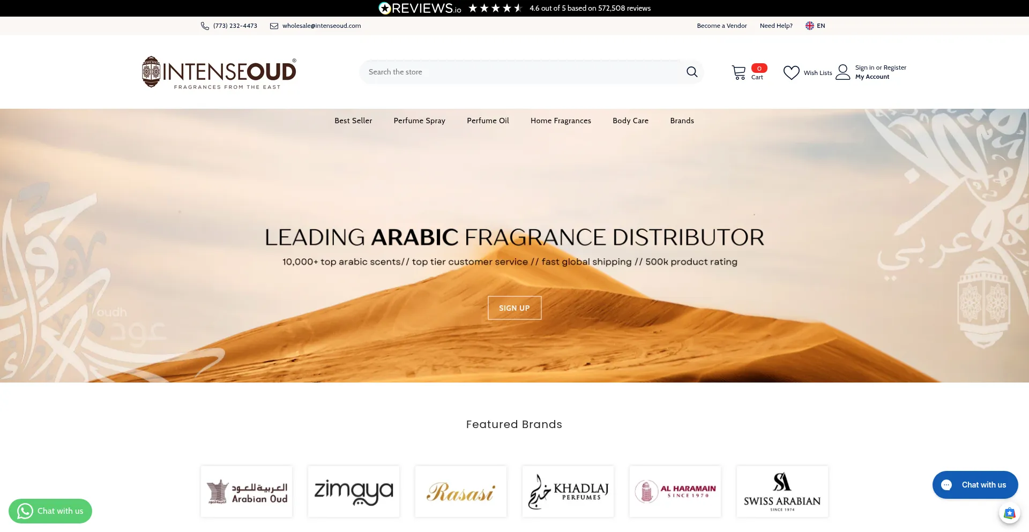Select the Zimaya brand logo
This screenshot has width=1029, height=532.
(x=354, y=492)
